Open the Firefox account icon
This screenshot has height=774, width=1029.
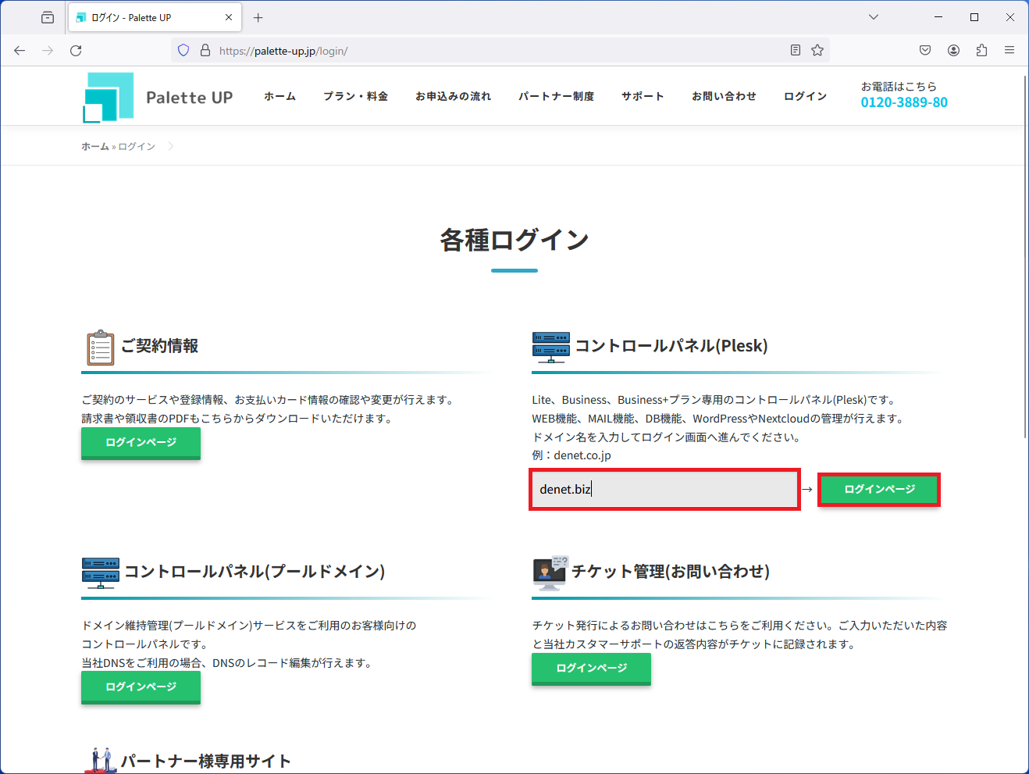point(953,50)
